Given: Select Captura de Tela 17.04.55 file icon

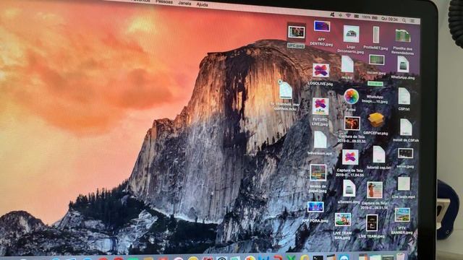Looking at the screenshot, I should pyautogui.click(x=350, y=157).
